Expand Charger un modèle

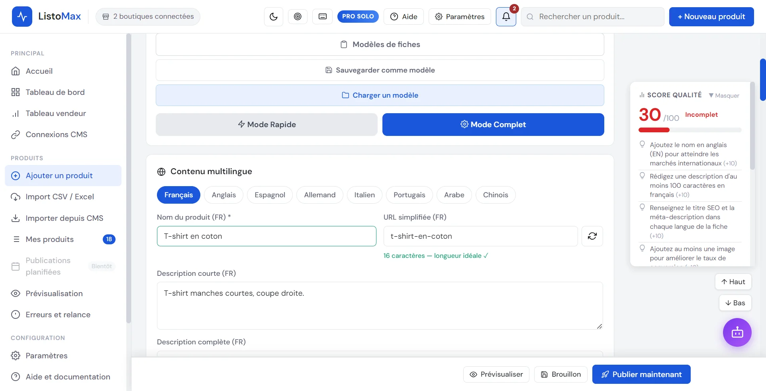click(380, 95)
